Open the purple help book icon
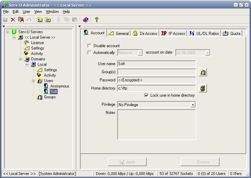251x178 pixels. [86, 20]
